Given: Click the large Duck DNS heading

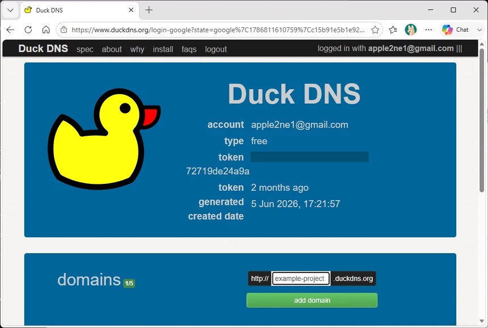Looking at the screenshot, I should click(294, 94).
